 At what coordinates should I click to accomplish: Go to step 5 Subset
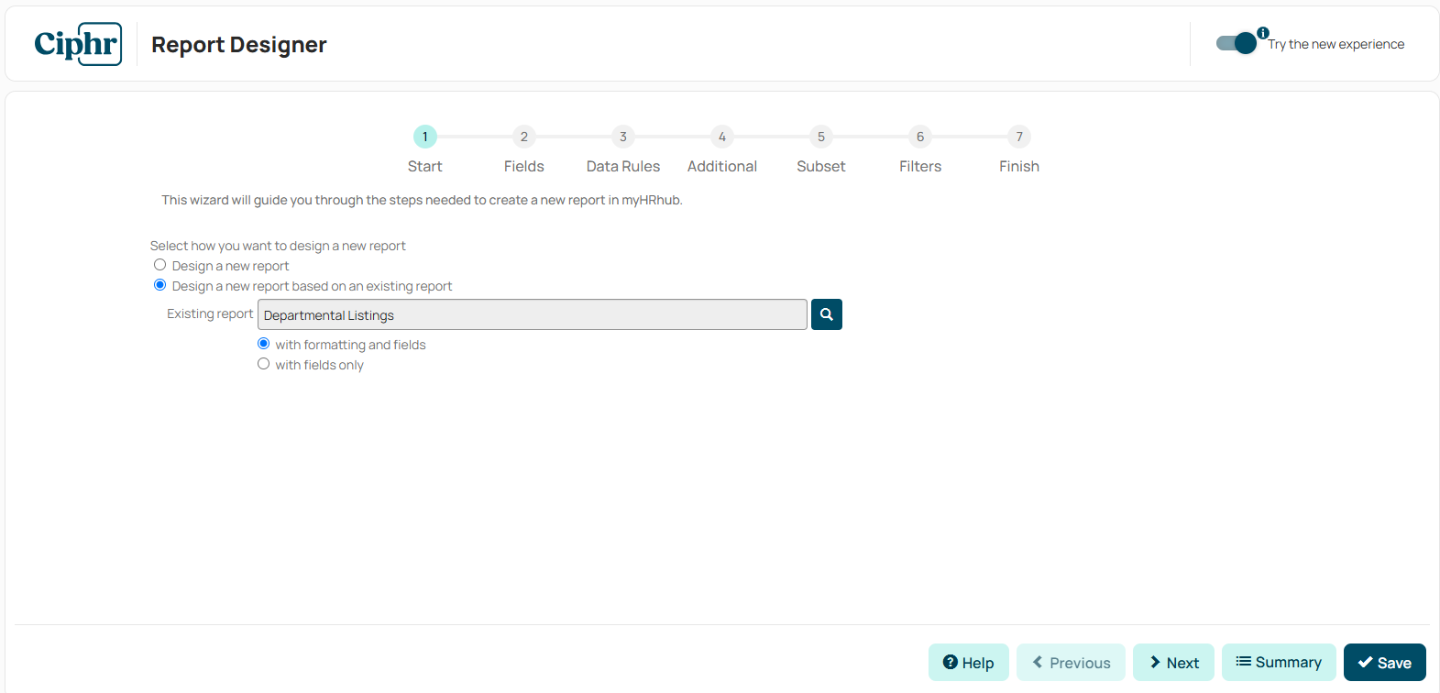coord(821,137)
